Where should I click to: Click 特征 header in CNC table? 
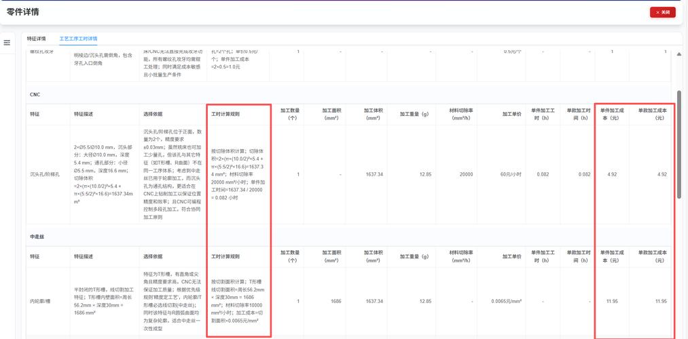click(x=34, y=114)
